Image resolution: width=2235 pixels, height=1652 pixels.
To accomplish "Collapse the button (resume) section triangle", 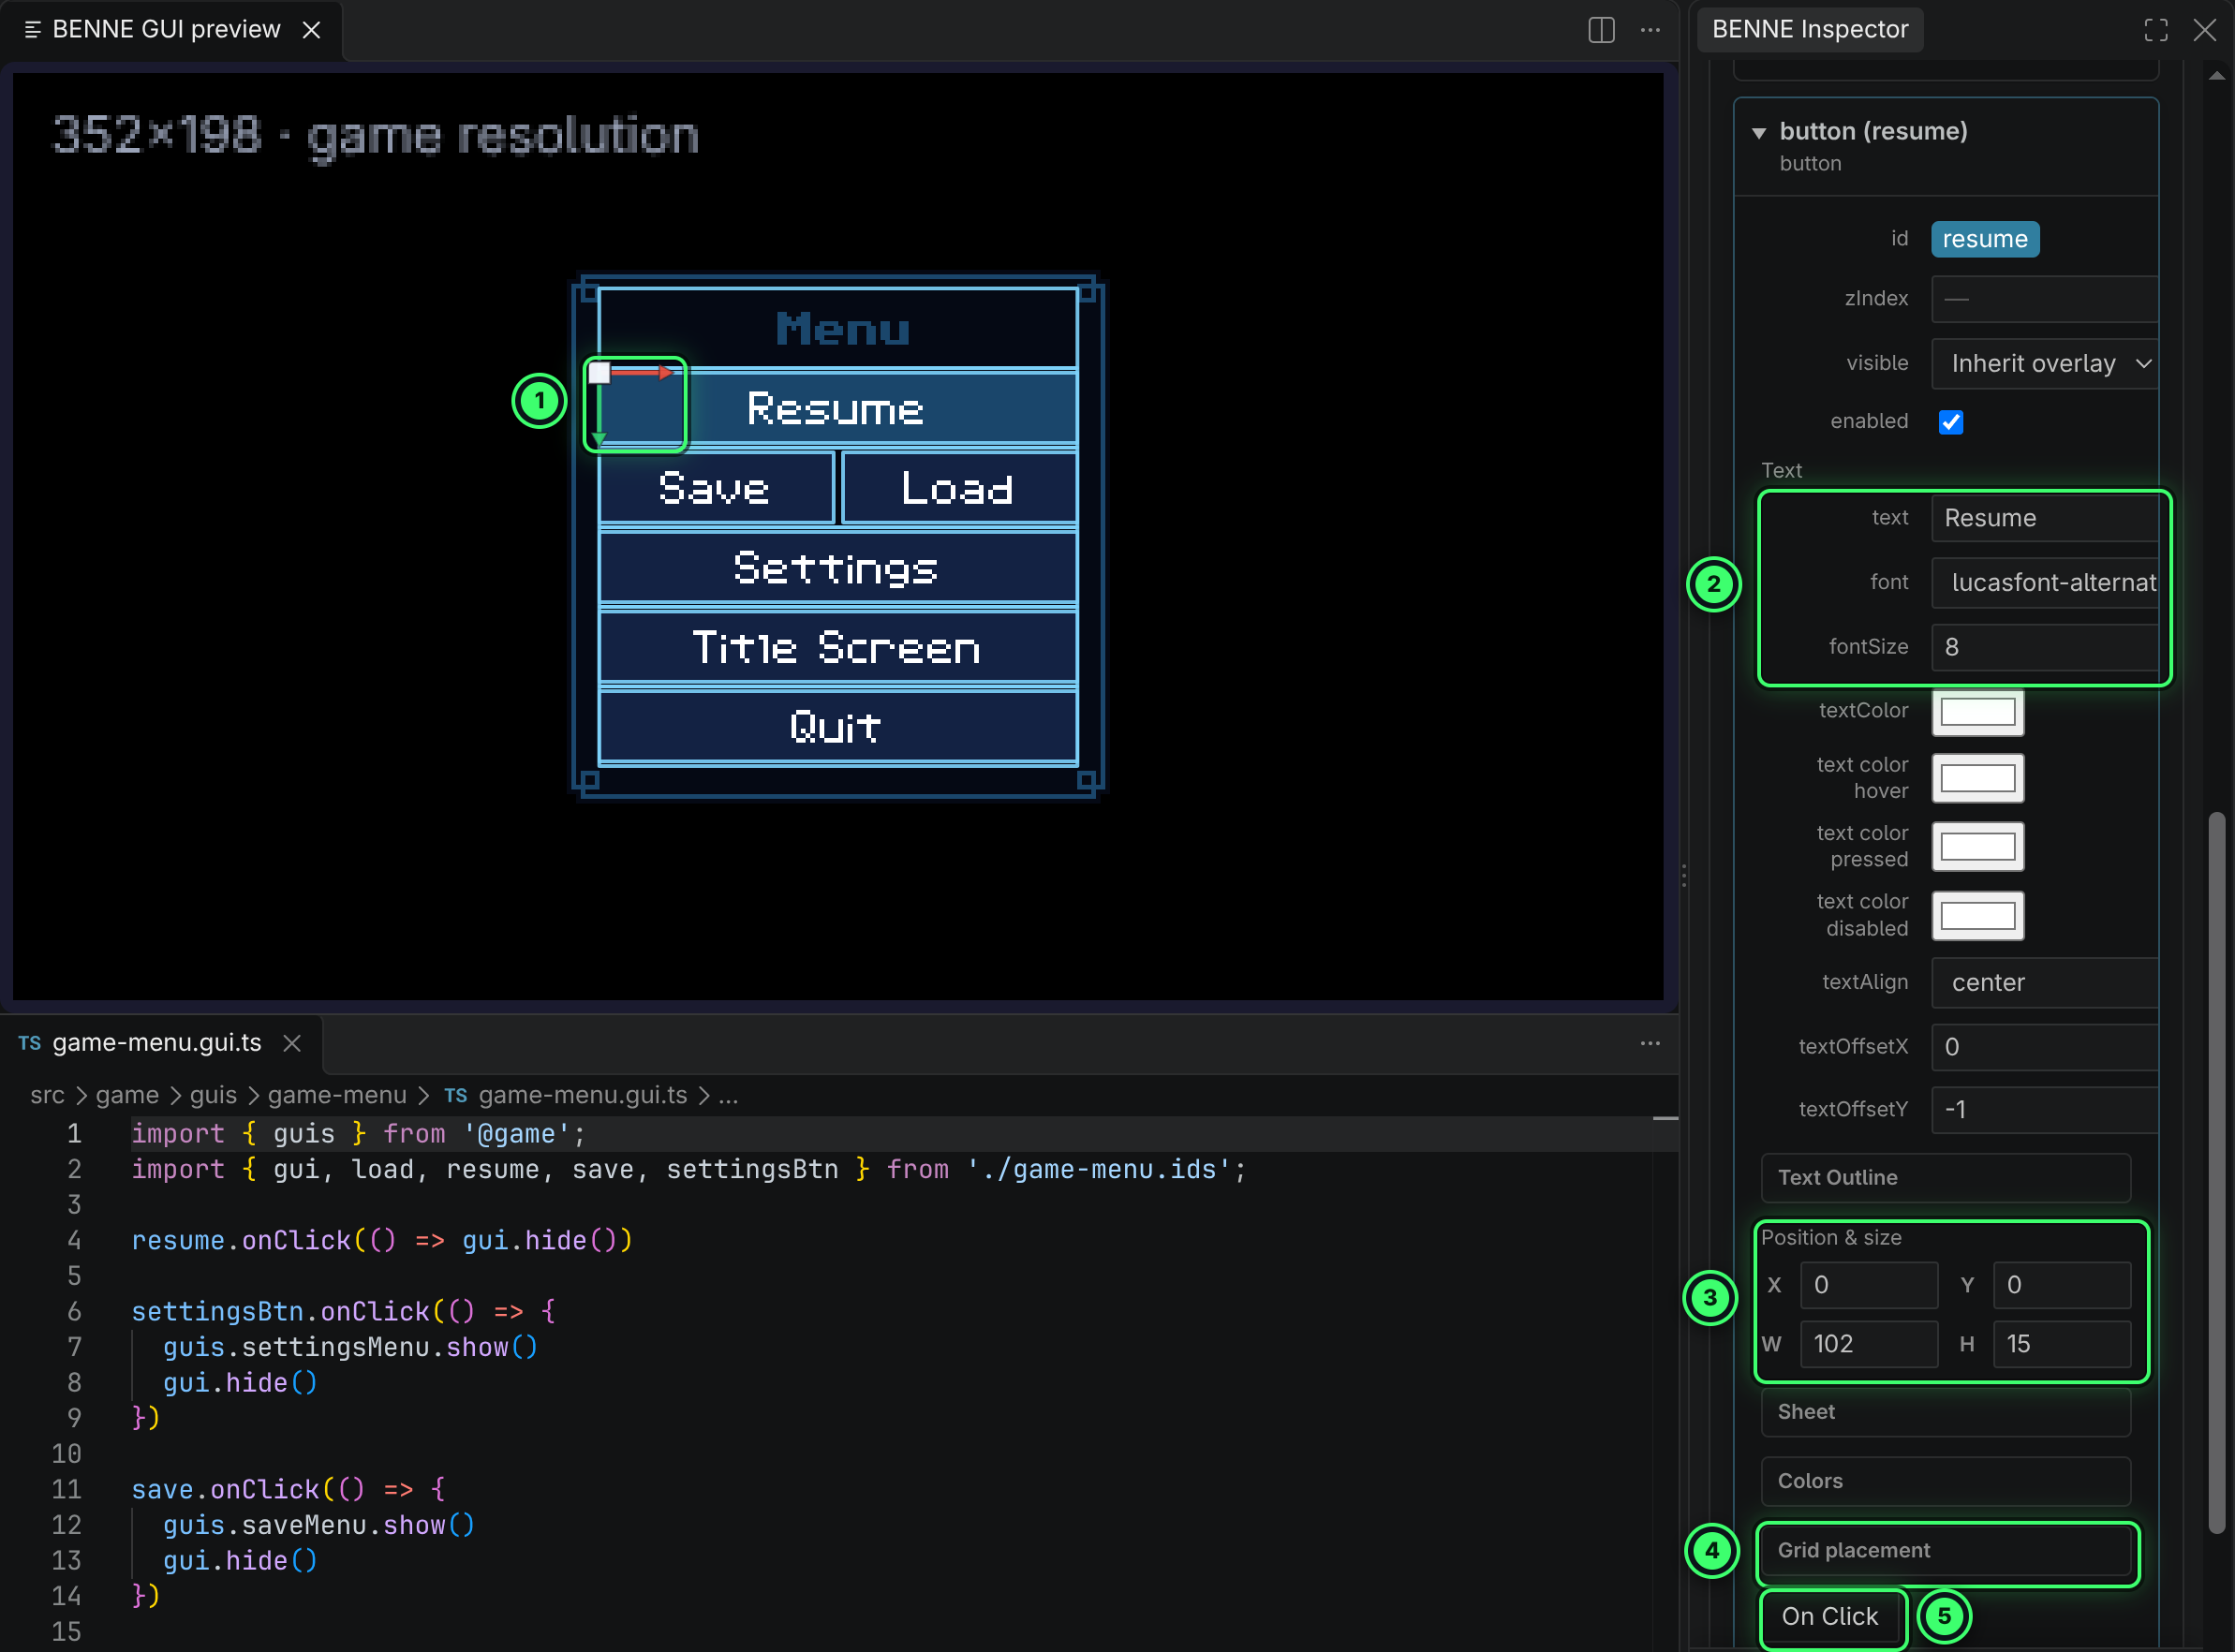I will tap(1759, 132).
